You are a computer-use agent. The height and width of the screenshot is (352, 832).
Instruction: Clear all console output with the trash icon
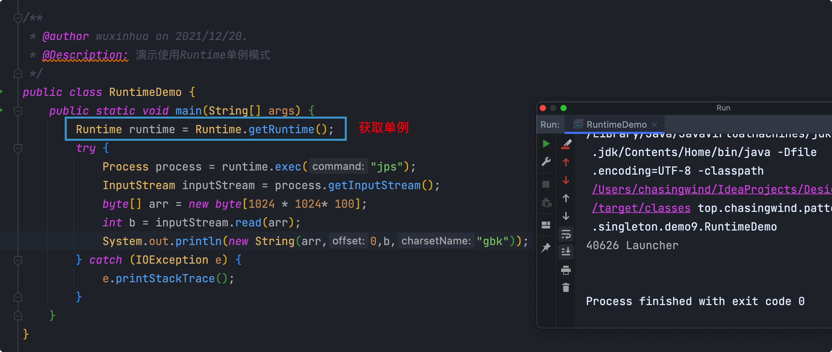[566, 287]
